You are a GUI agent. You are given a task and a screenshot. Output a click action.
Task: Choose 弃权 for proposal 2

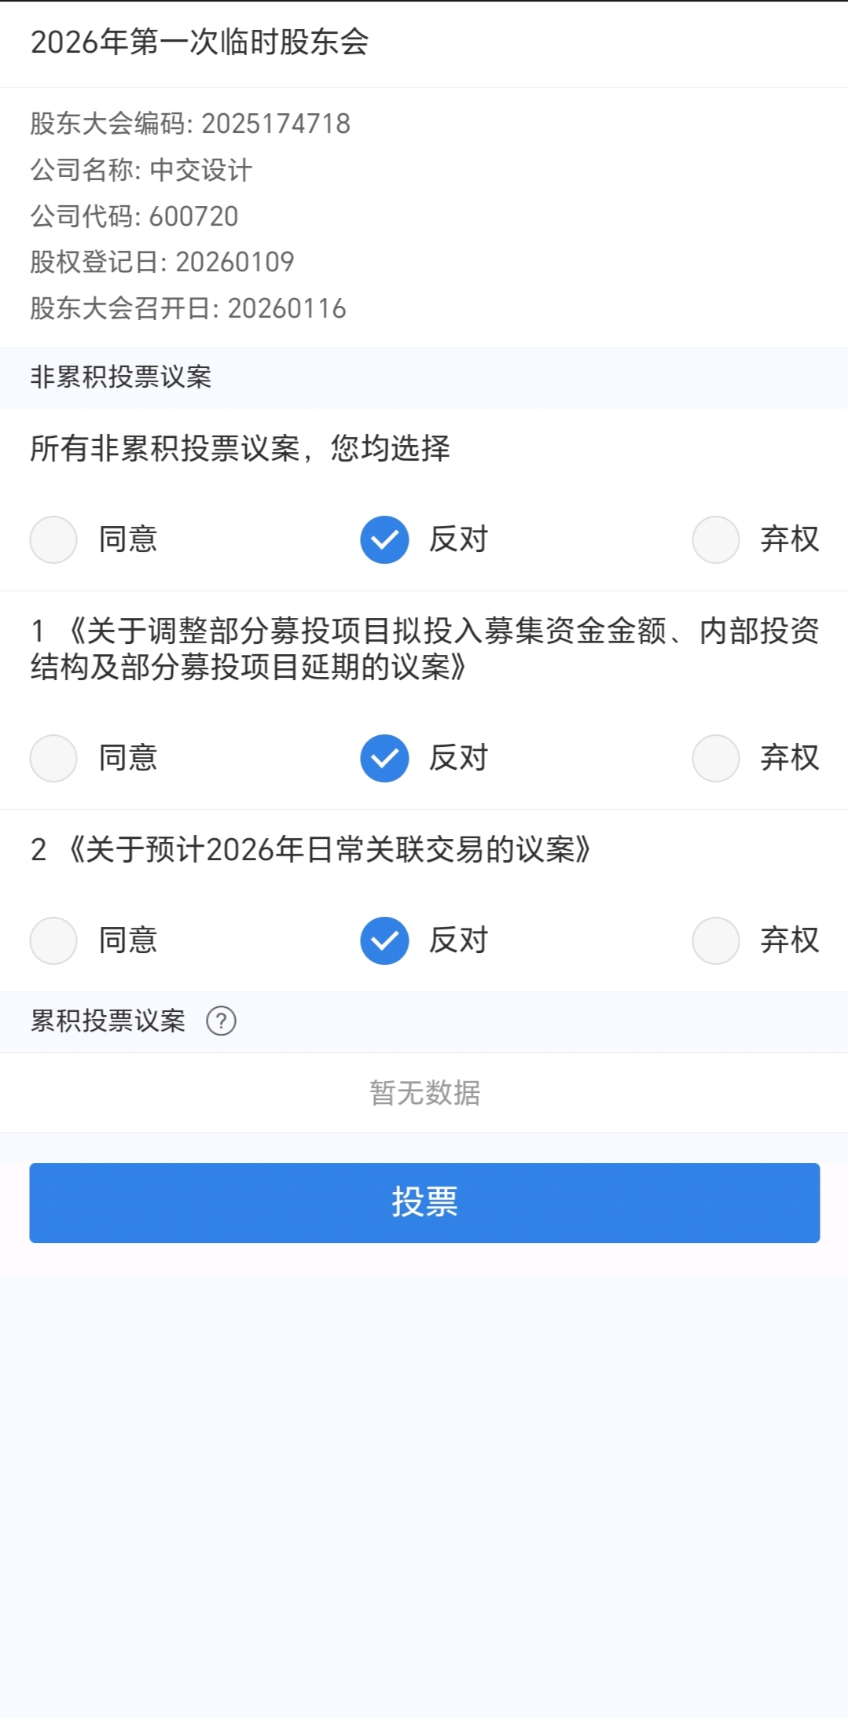[715, 940]
